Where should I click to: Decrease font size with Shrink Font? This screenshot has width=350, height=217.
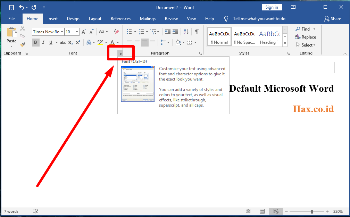tap(92, 32)
